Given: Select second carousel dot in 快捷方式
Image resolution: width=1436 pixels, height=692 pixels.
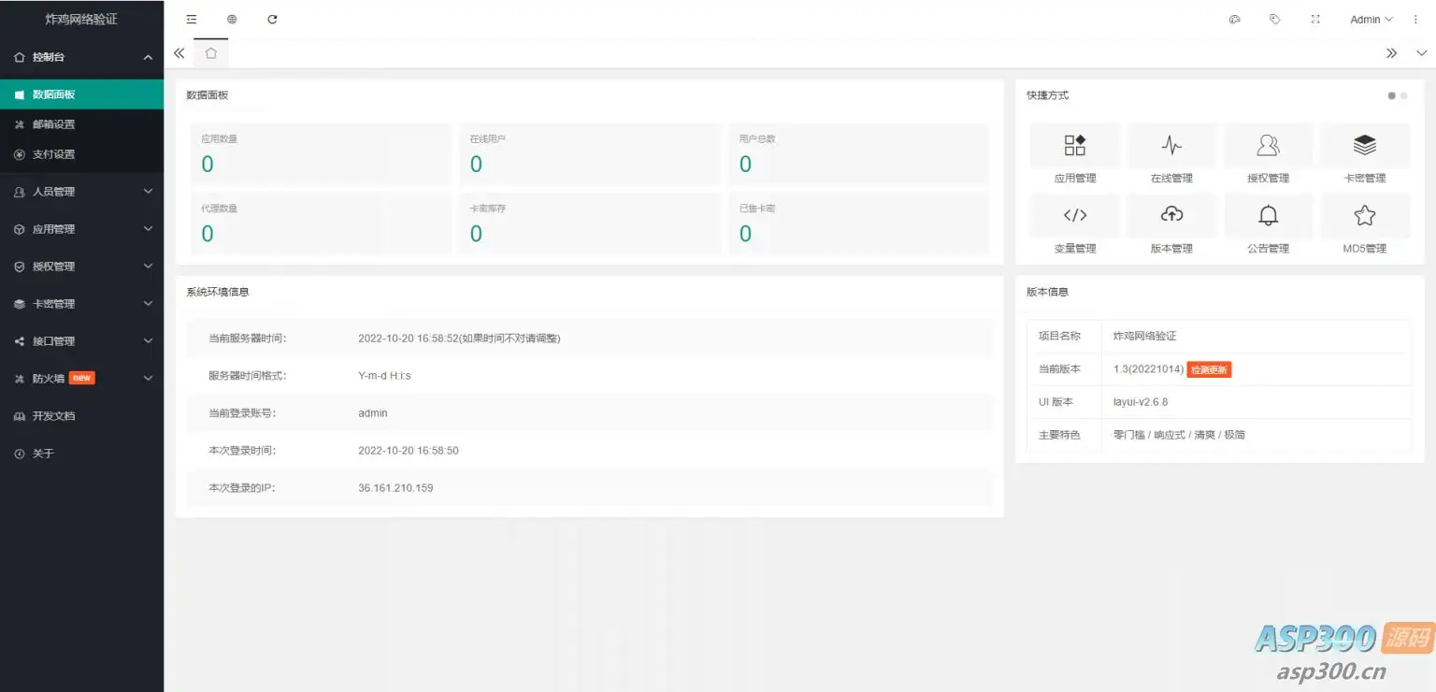Looking at the screenshot, I should click(x=1404, y=95).
